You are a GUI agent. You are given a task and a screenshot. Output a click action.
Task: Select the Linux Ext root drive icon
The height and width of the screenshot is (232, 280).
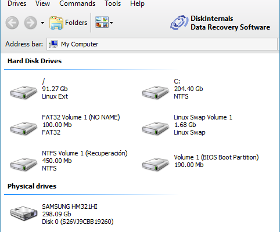pyautogui.click(x=23, y=92)
